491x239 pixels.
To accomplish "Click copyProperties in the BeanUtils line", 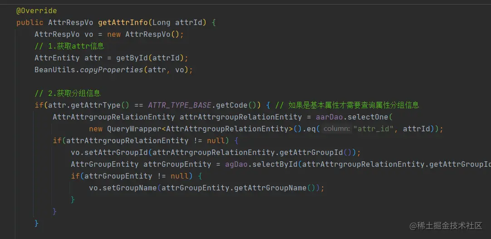I will pyautogui.click(x=112, y=70).
